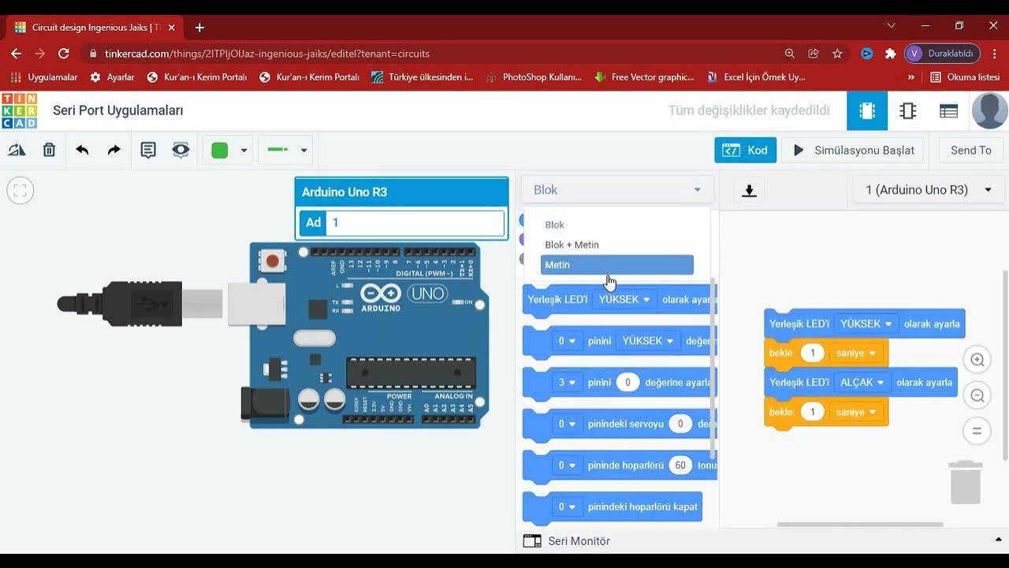Click zoom to fit icon on canvas
1009x568 pixels.
(20, 190)
